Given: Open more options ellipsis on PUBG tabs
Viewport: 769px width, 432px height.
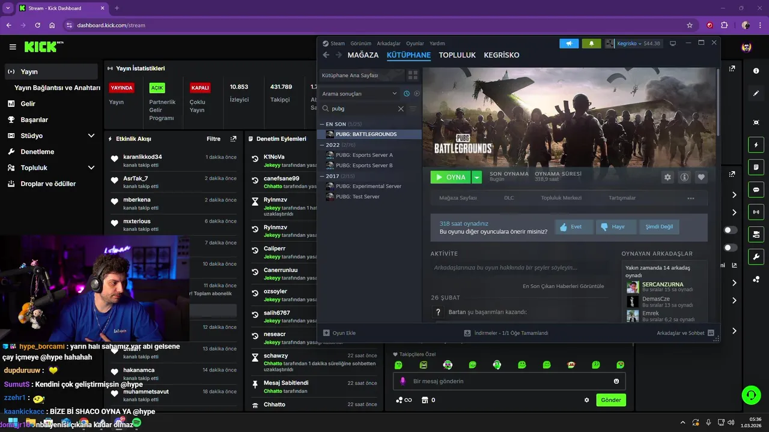Looking at the screenshot, I should tap(691, 198).
